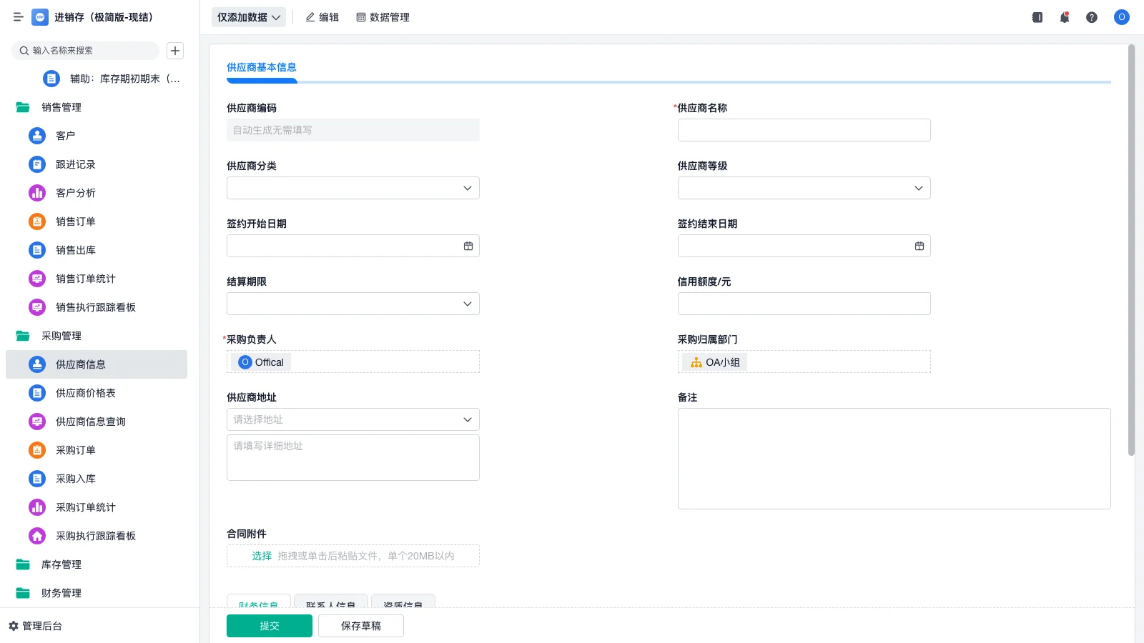
Task: Open 管理后台 at the bottom left
Action: 36,626
